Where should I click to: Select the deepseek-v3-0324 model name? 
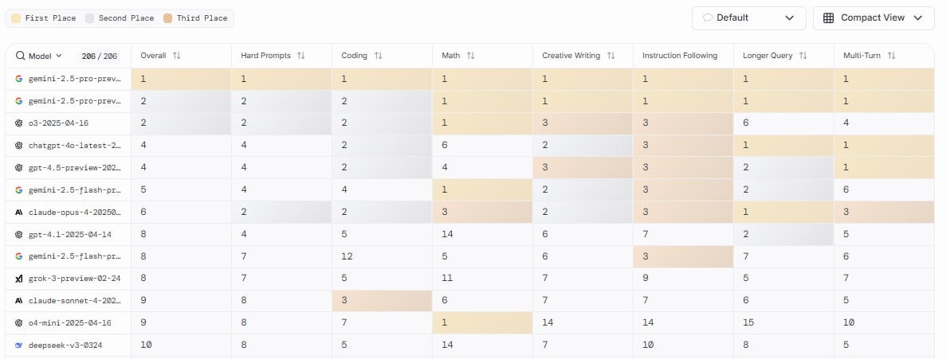point(65,345)
